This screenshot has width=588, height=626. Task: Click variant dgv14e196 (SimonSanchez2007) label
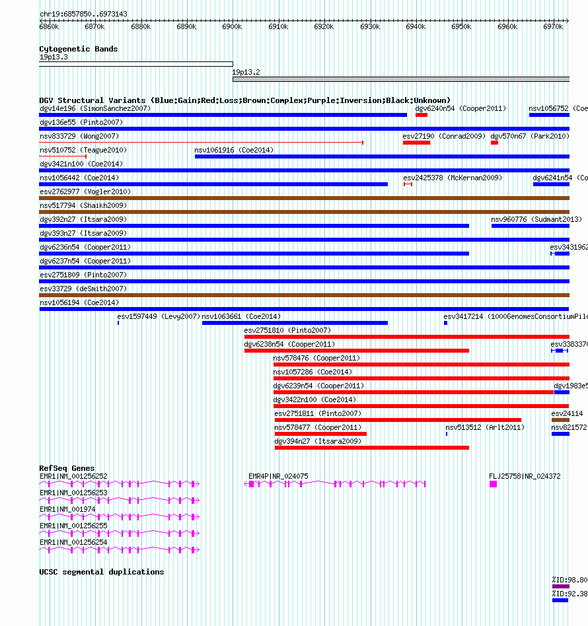click(x=95, y=108)
